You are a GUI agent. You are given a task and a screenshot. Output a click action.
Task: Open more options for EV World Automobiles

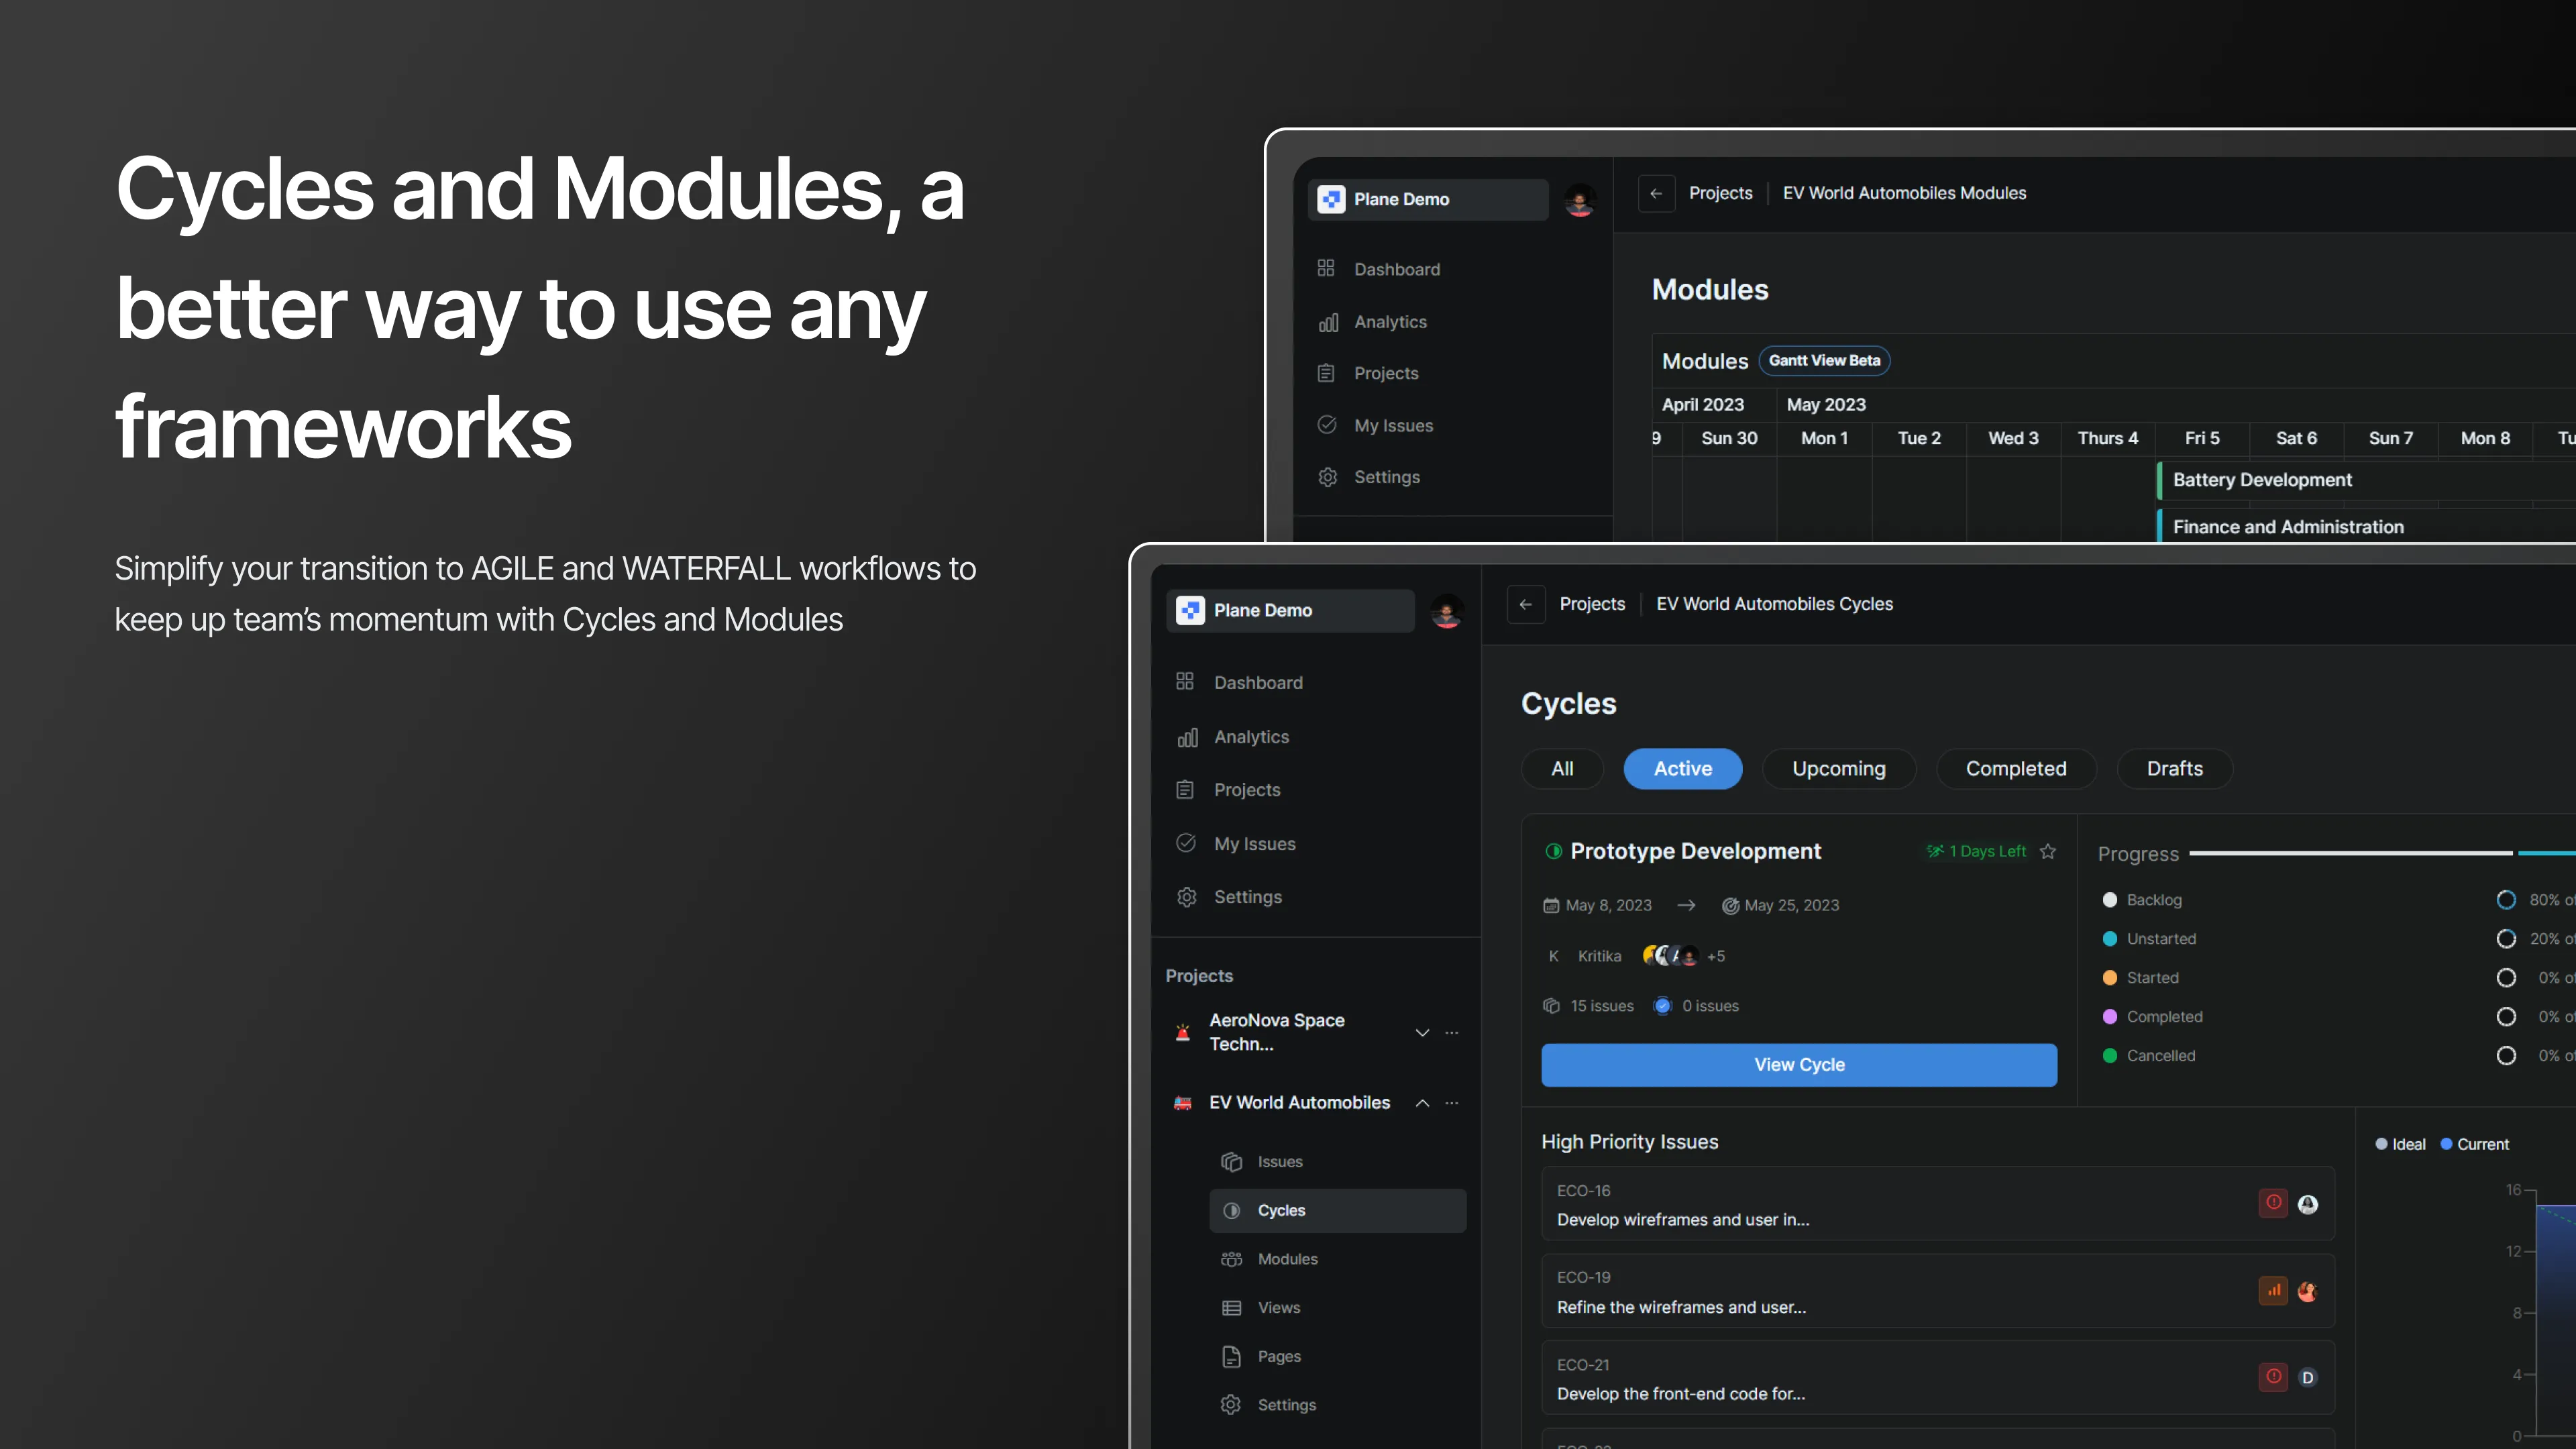coord(1452,1103)
